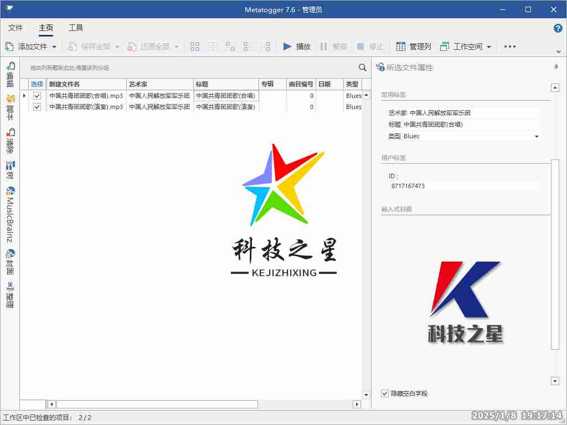Open the 编辑 (Edit) side panel
Screen dimensions: 567x425
(10, 75)
